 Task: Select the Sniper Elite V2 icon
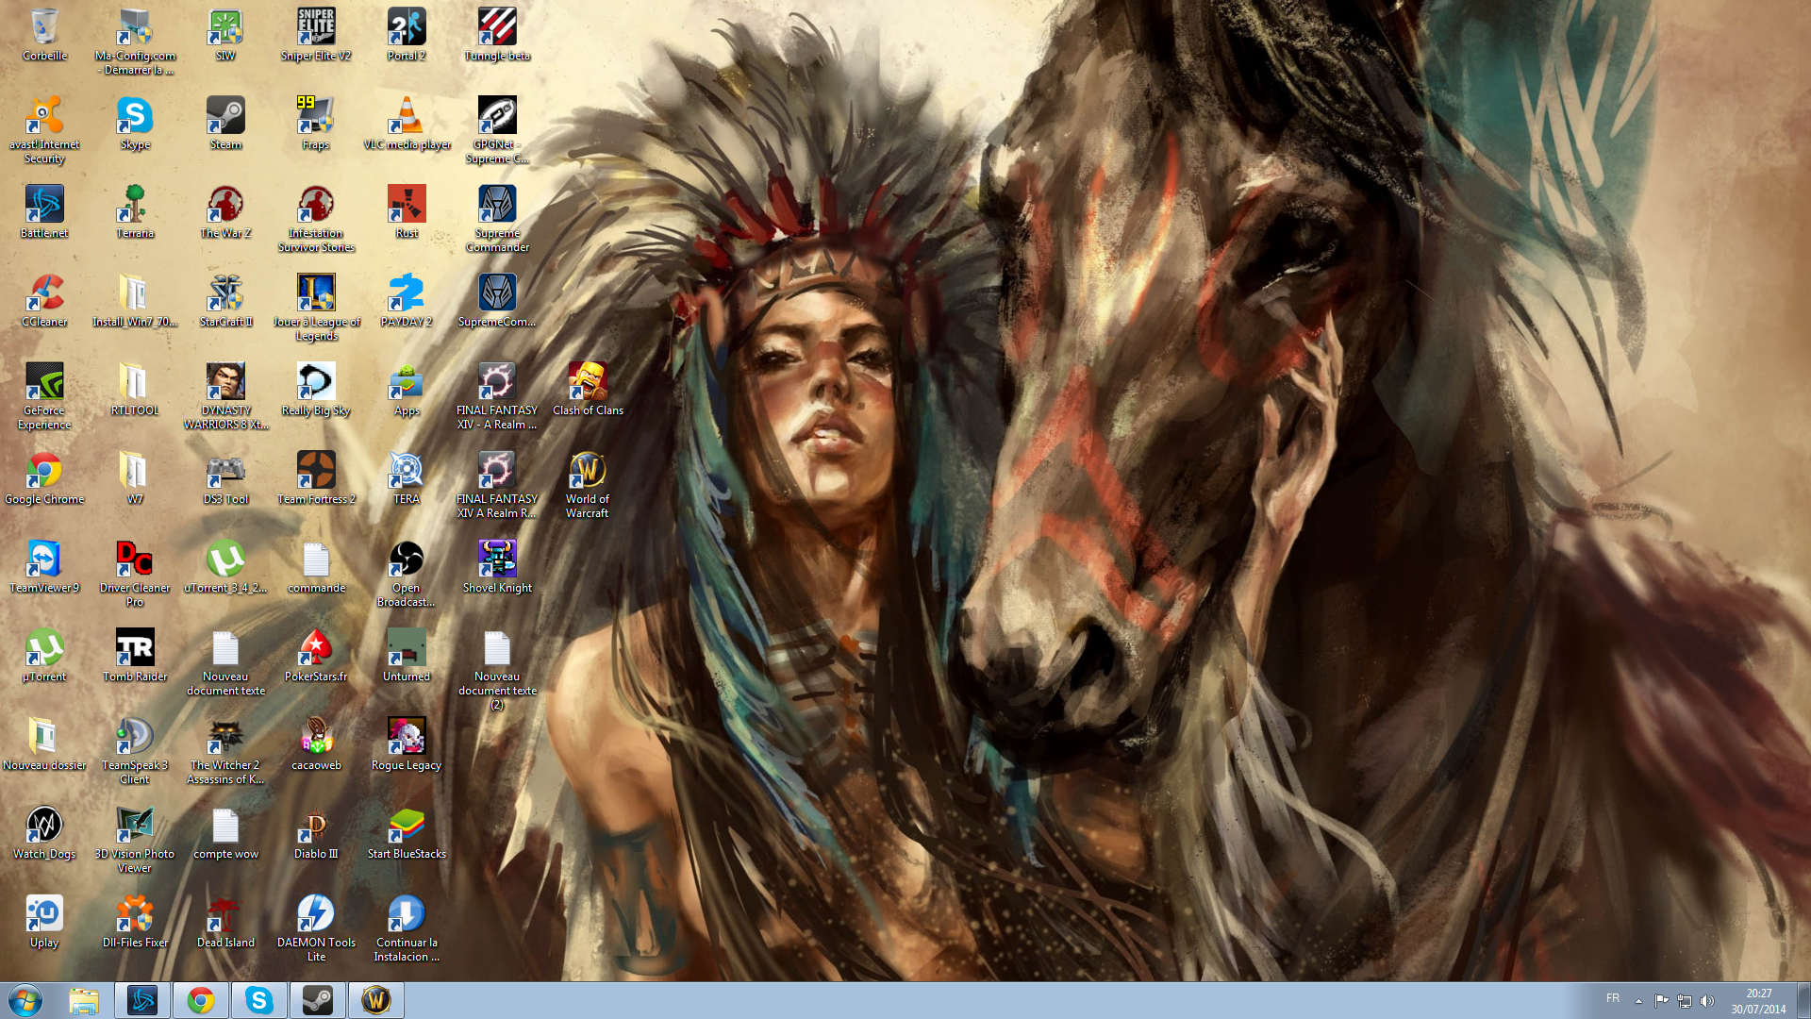coord(316,35)
